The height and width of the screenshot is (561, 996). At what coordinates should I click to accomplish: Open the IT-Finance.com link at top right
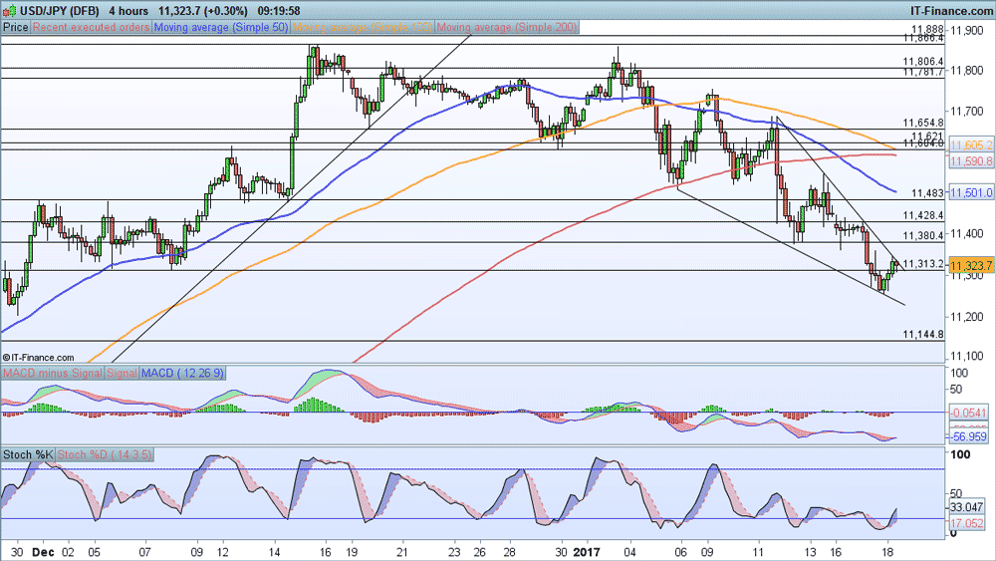click(x=951, y=11)
